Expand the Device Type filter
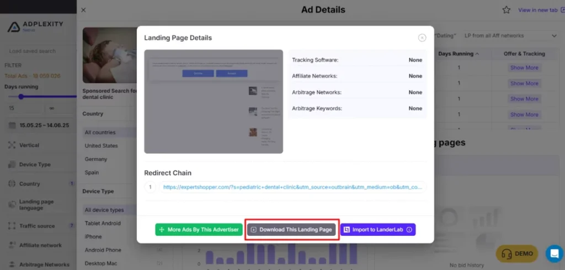Viewport: 565px width, 270px height. 35,165
